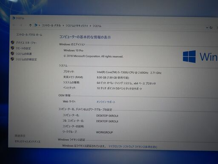The height and width of the screenshot is (164, 218).
Task: Open リモートの設定 link
Action: 23,48
